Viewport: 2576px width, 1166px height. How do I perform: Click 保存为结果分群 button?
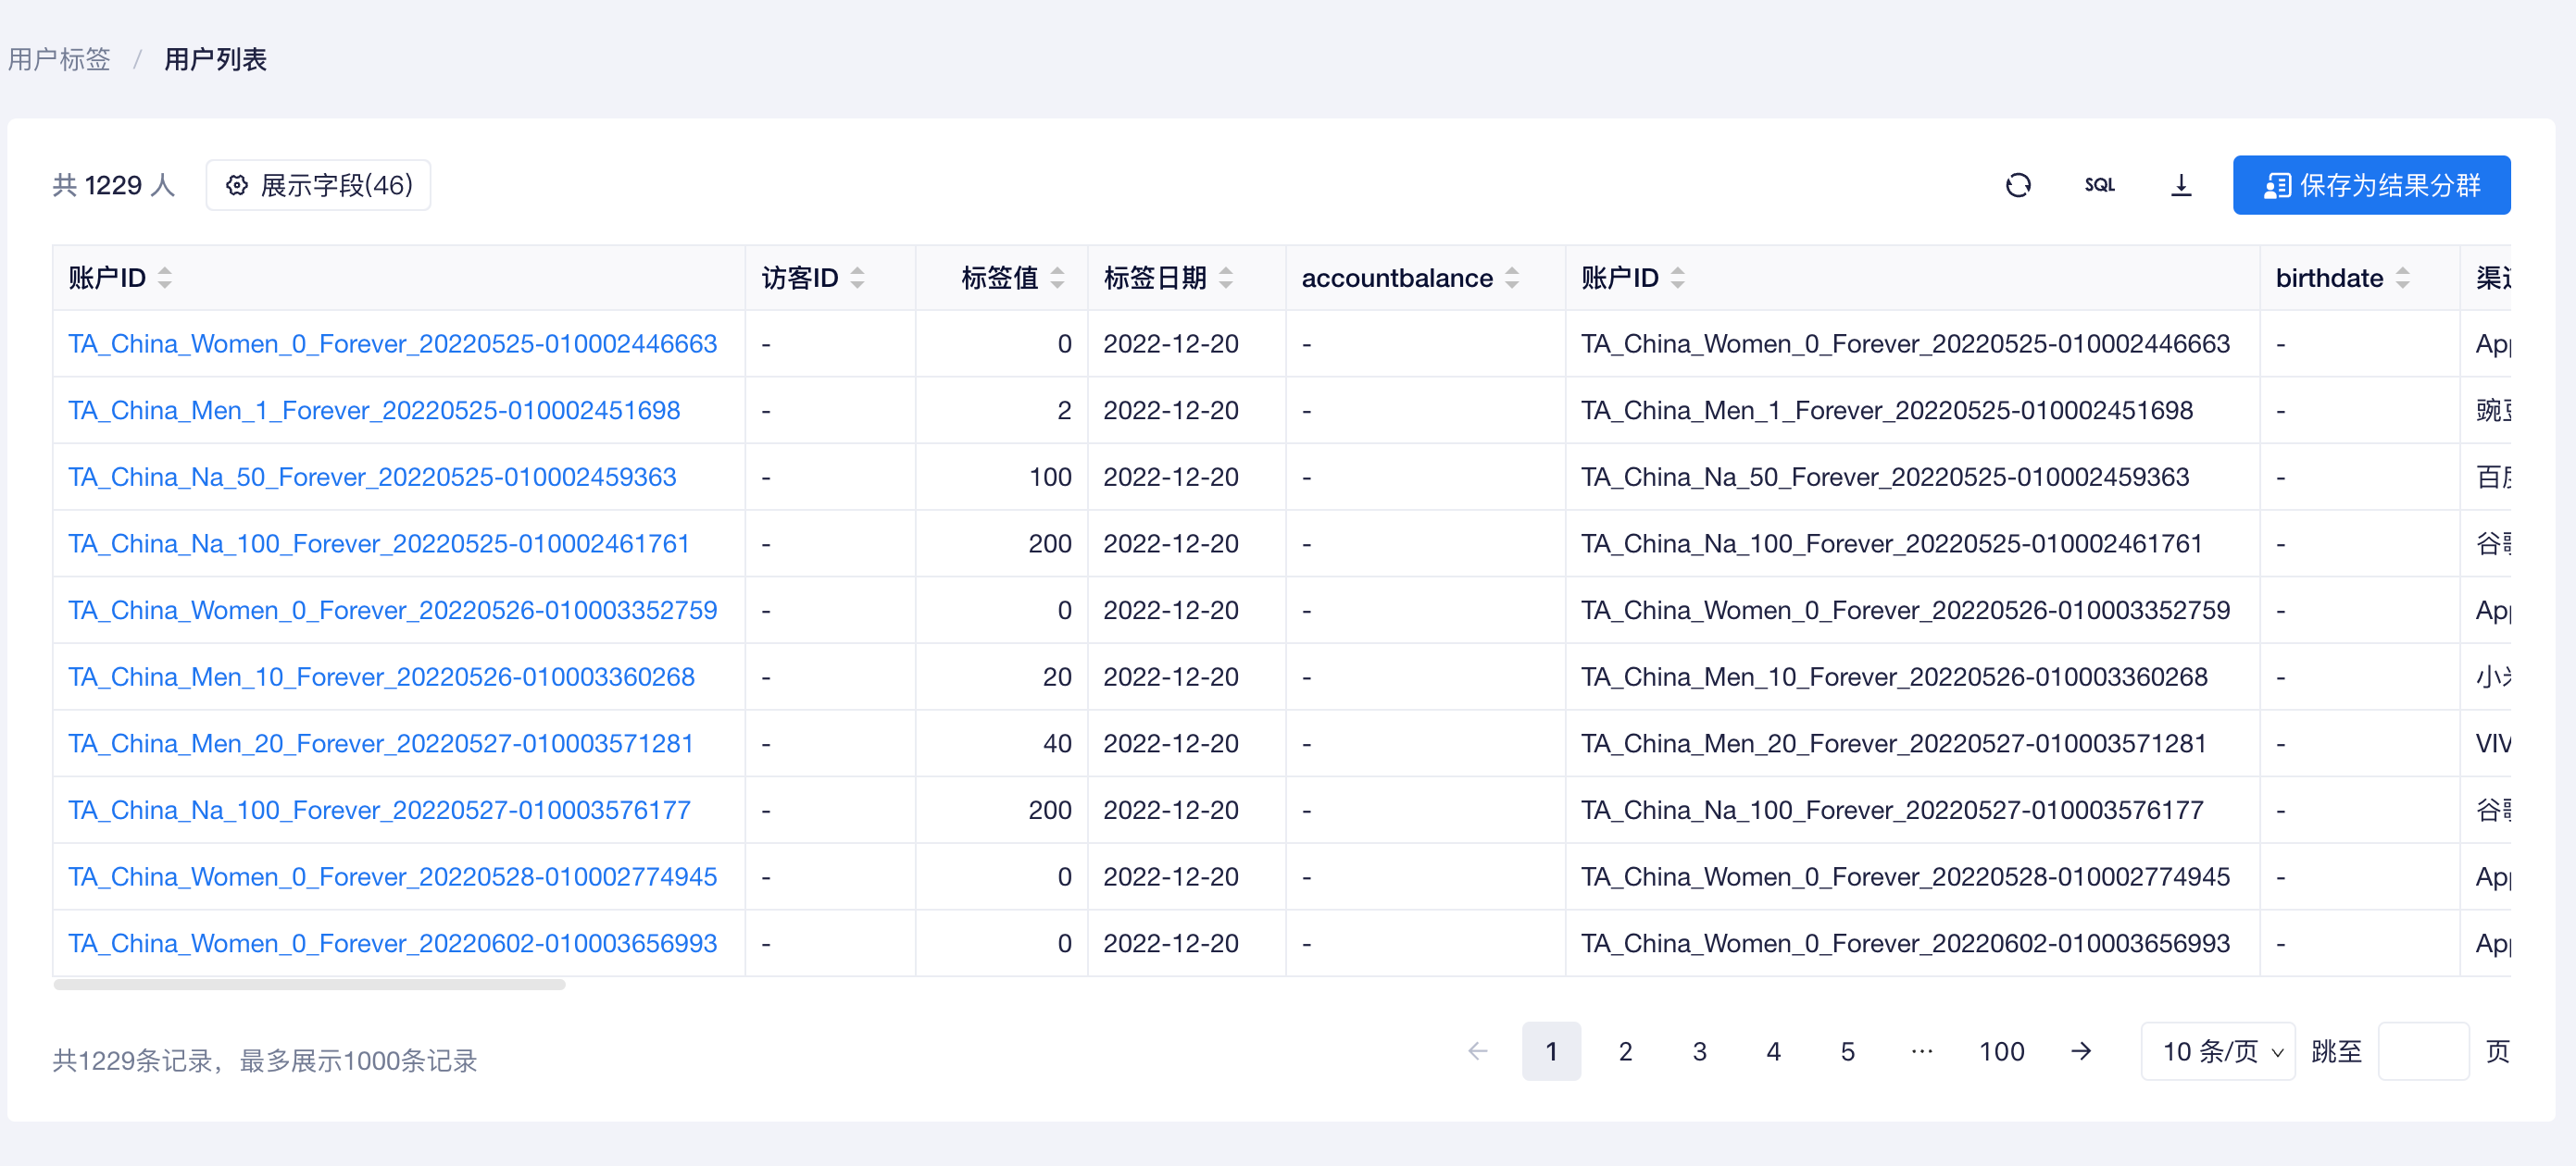[x=2371, y=185]
